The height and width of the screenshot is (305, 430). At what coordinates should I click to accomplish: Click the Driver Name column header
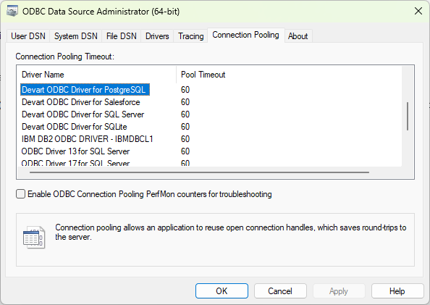[x=96, y=75]
